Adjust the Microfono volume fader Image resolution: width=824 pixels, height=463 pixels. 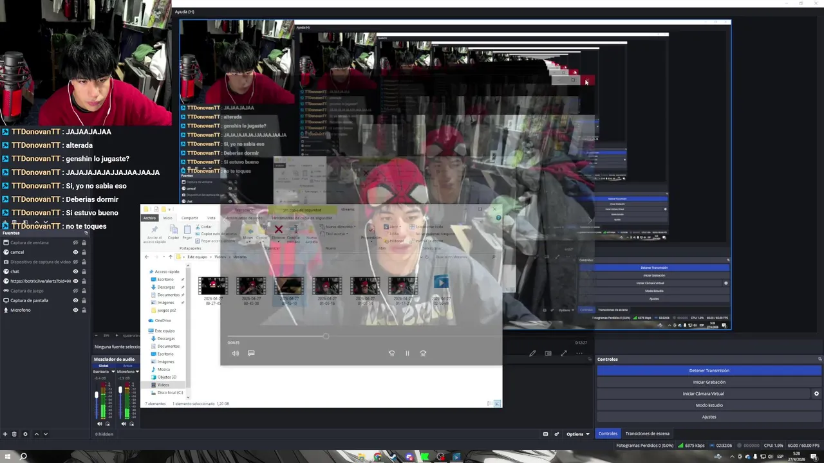tap(120, 389)
